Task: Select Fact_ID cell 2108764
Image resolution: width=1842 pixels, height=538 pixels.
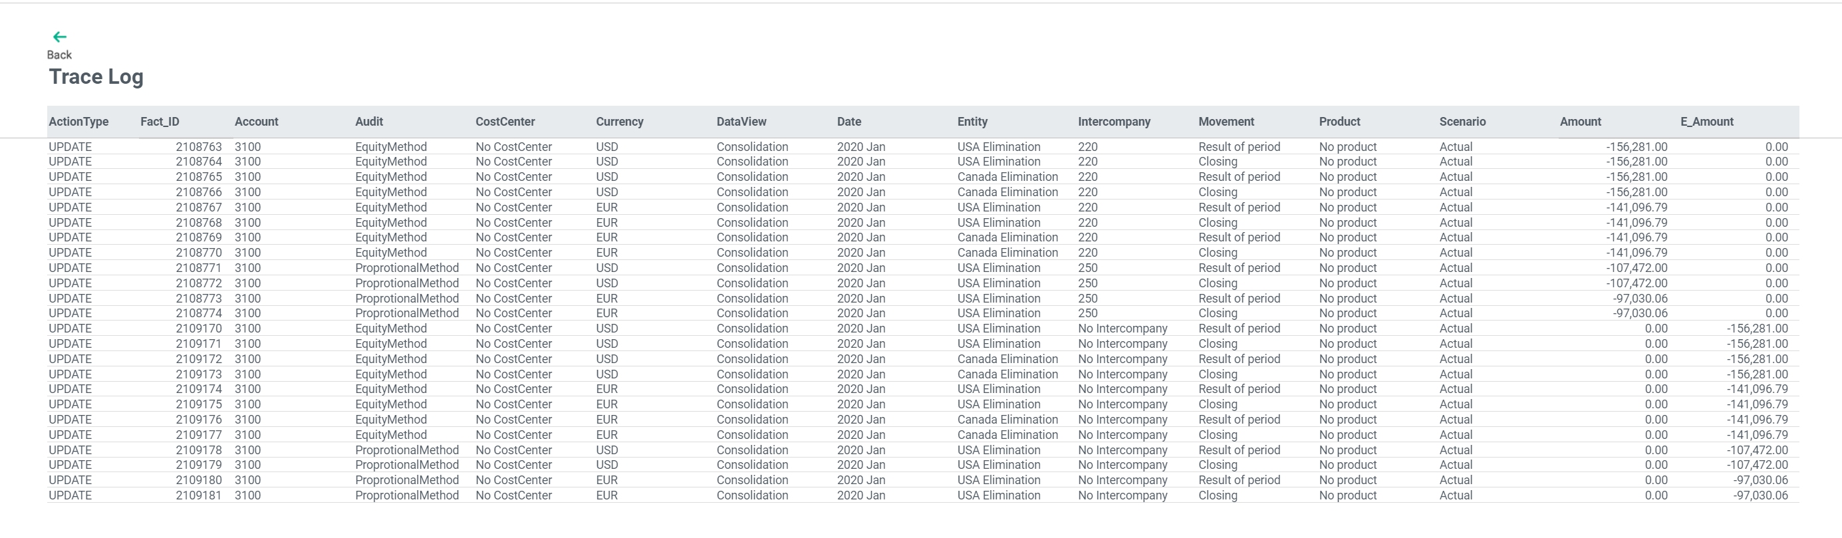Action: coord(199,162)
